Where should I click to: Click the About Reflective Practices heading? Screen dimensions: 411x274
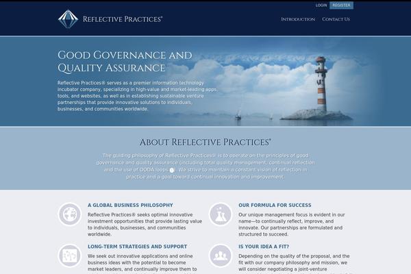(206, 142)
